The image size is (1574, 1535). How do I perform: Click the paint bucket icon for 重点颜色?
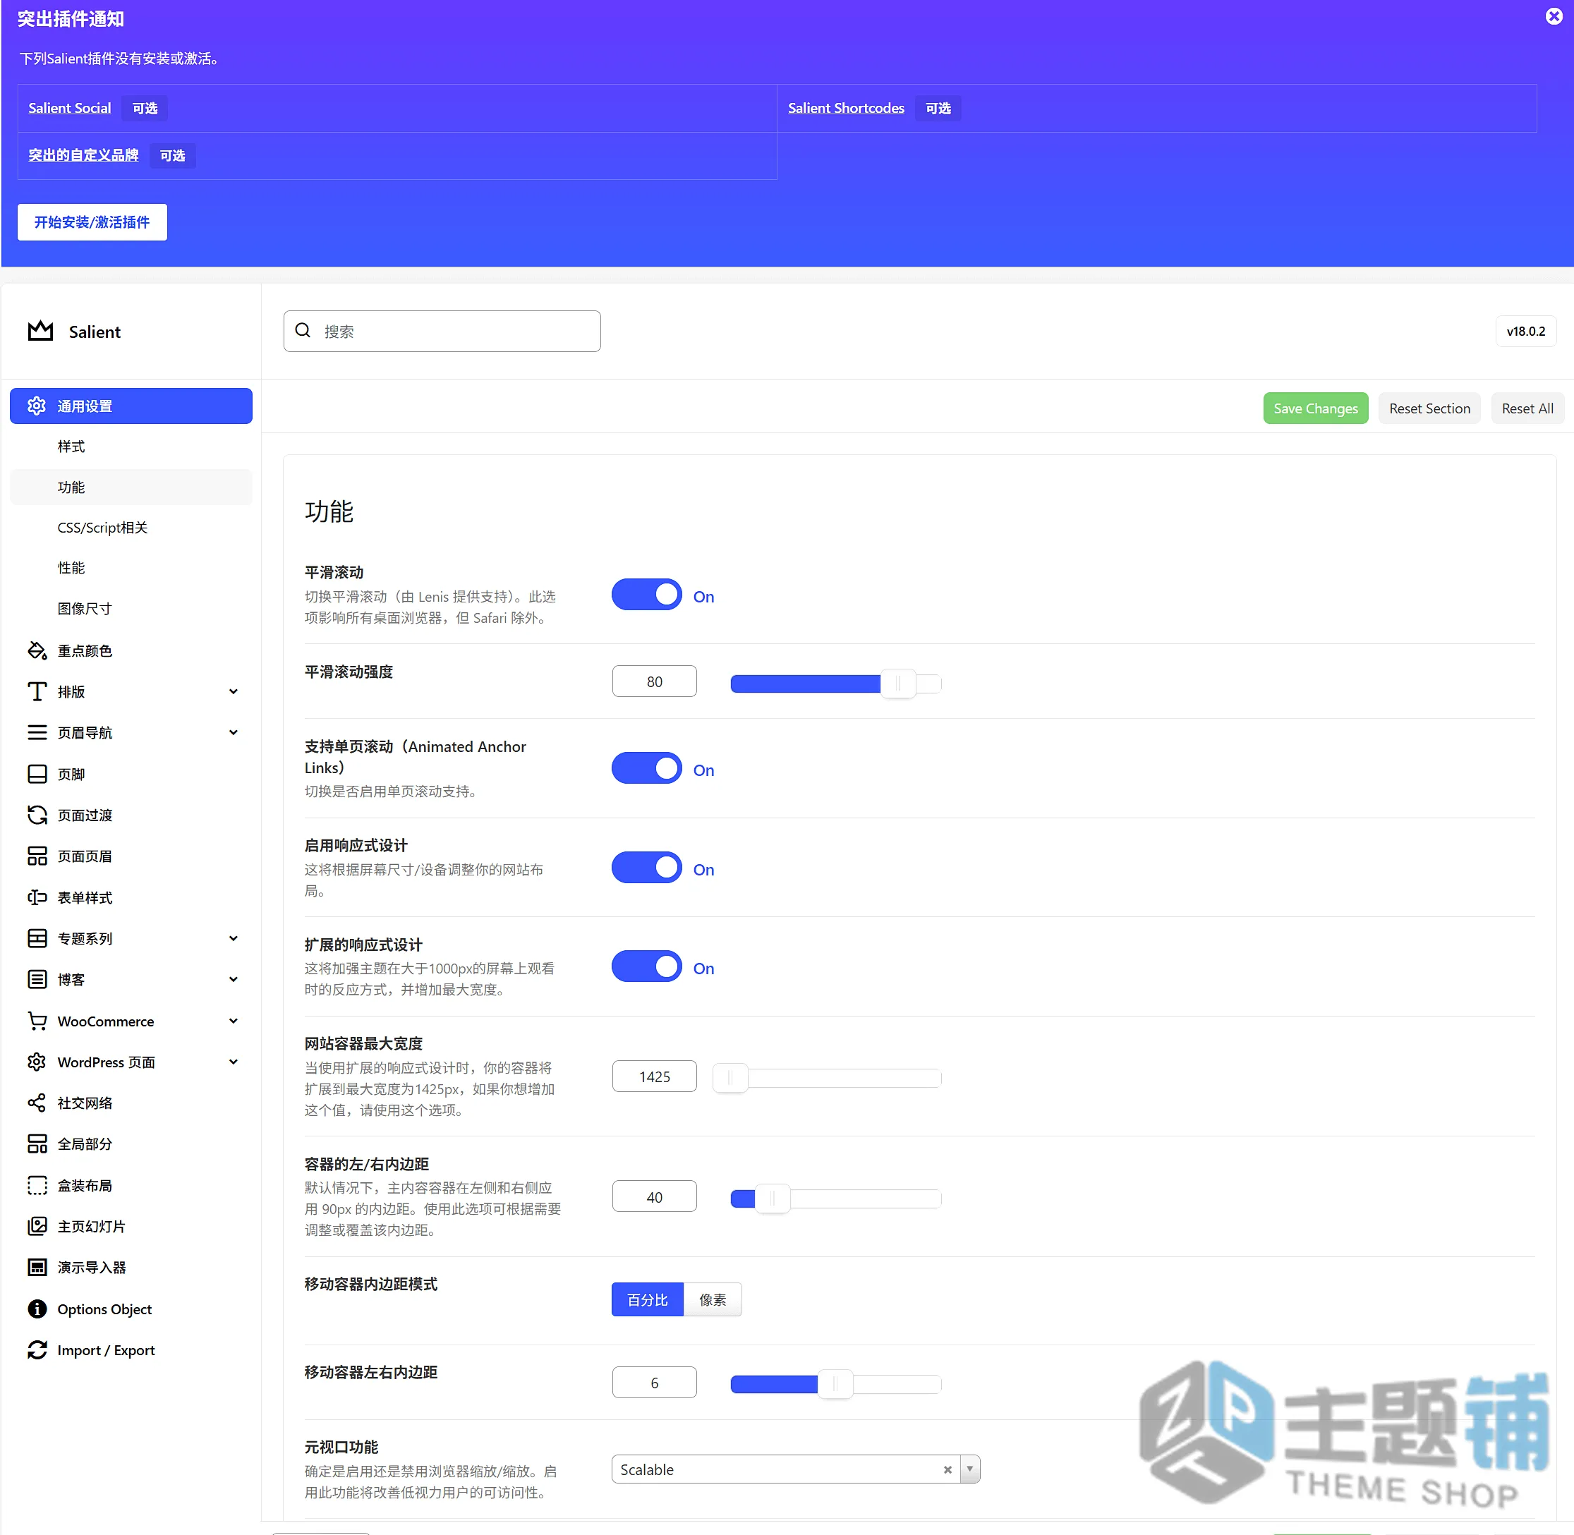click(x=37, y=650)
